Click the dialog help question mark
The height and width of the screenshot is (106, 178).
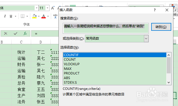(155, 10)
